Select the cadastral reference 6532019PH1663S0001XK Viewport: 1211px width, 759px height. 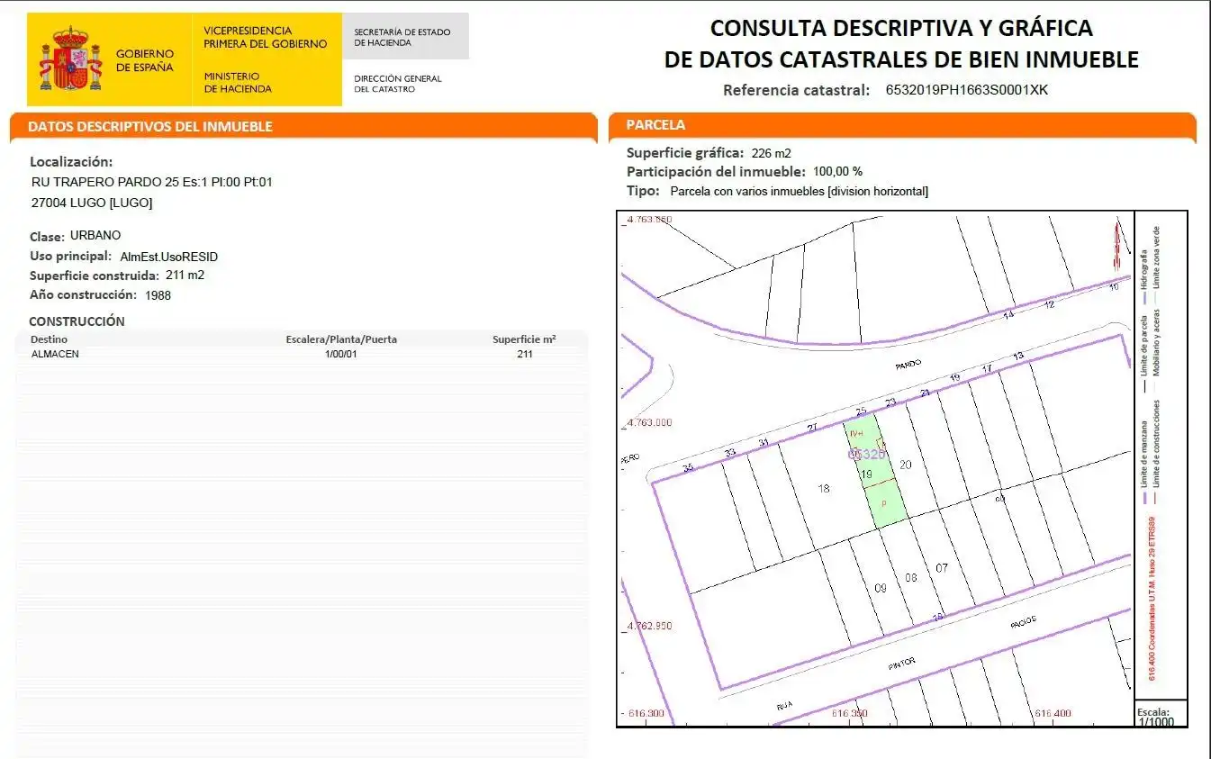pyautogui.click(x=967, y=90)
